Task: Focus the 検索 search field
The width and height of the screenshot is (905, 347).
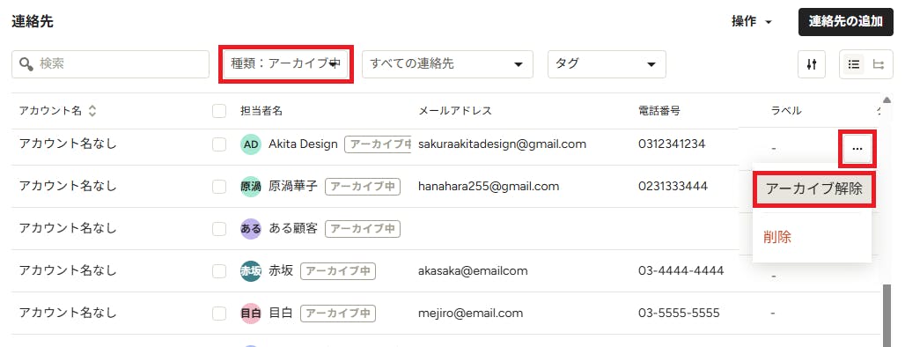Action: coord(110,64)
